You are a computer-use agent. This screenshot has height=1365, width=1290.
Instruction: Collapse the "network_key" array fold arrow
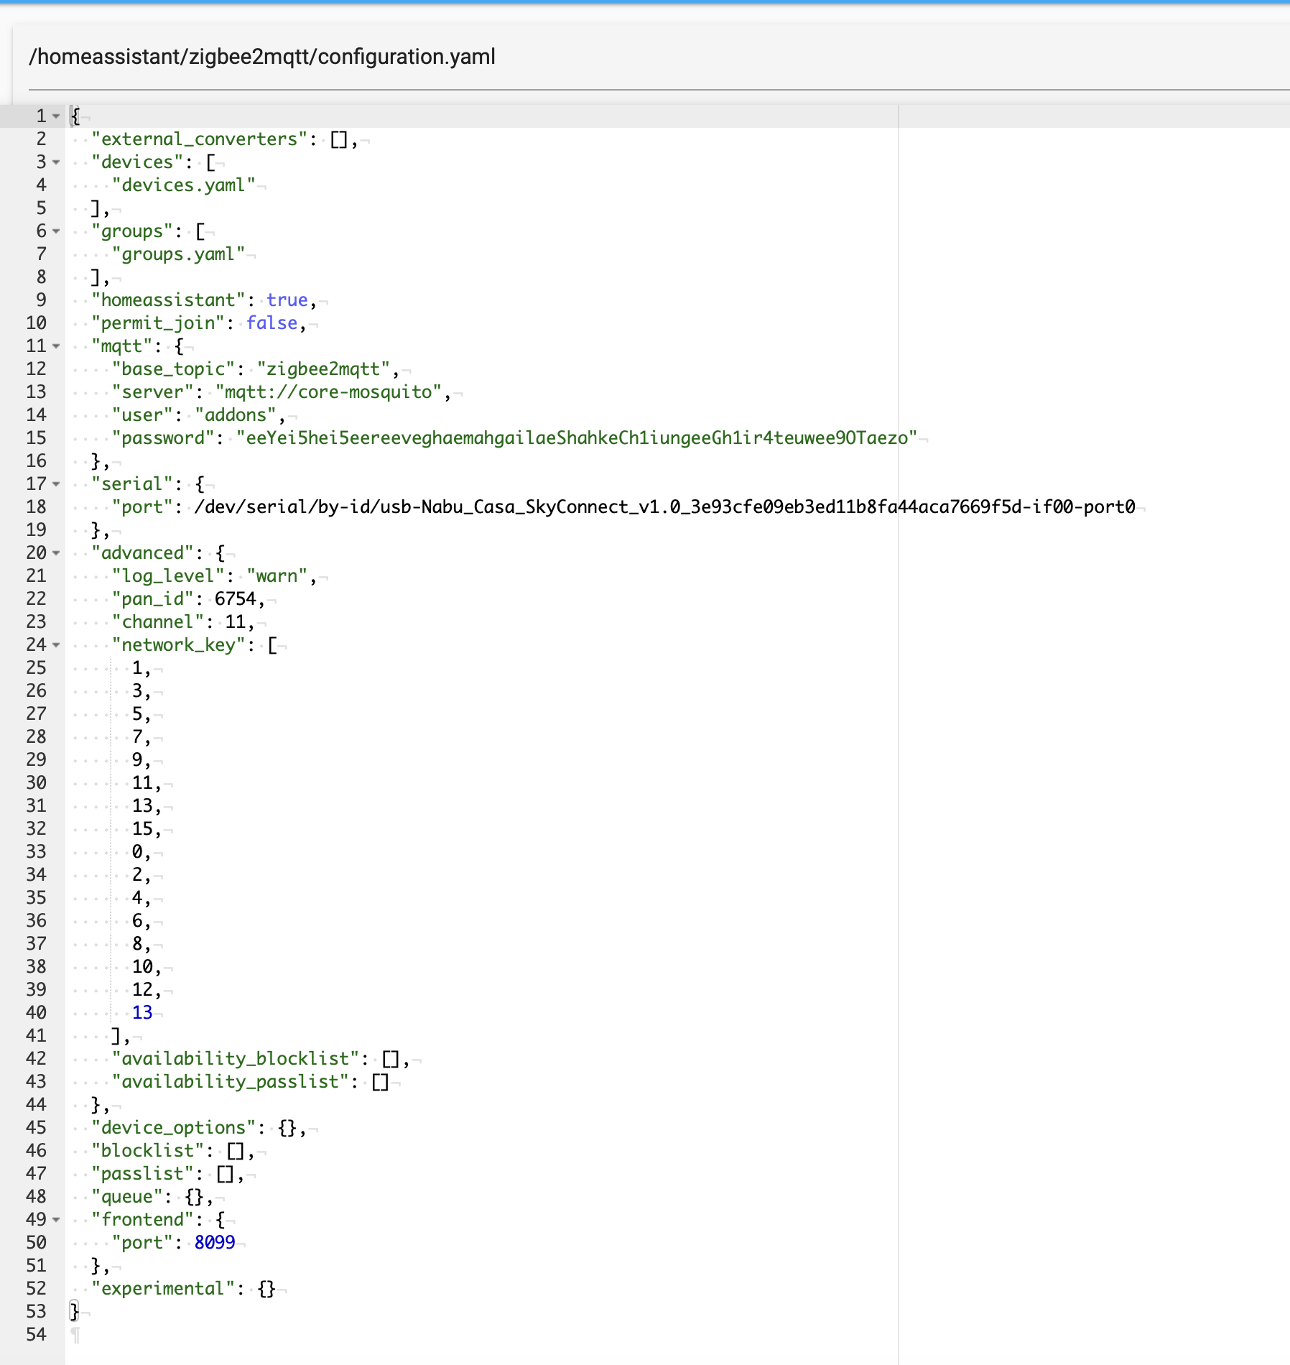click(x=56, y=645)
